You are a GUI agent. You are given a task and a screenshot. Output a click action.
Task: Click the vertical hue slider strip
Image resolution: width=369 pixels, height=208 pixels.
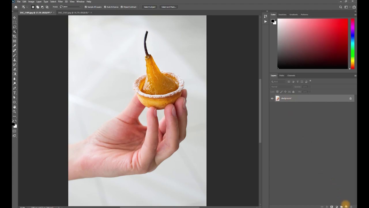coord(352,43)
